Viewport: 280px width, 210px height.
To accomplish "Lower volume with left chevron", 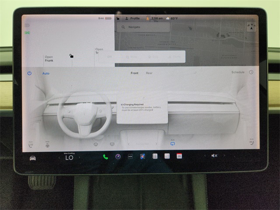I will coord(205,156).
